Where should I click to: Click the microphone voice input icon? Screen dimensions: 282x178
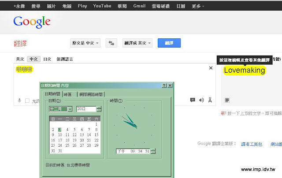pos(19,100)
